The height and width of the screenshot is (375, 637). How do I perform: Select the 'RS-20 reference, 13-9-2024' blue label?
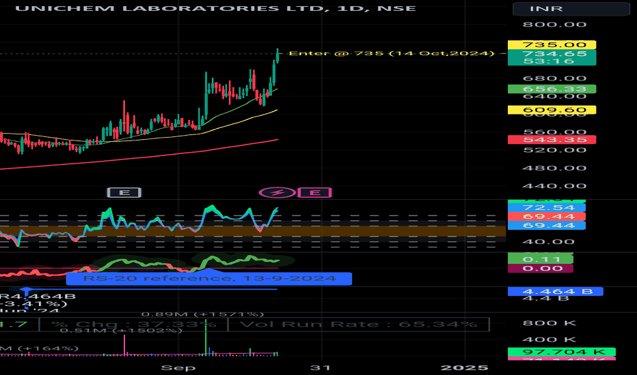coord(209,278)
